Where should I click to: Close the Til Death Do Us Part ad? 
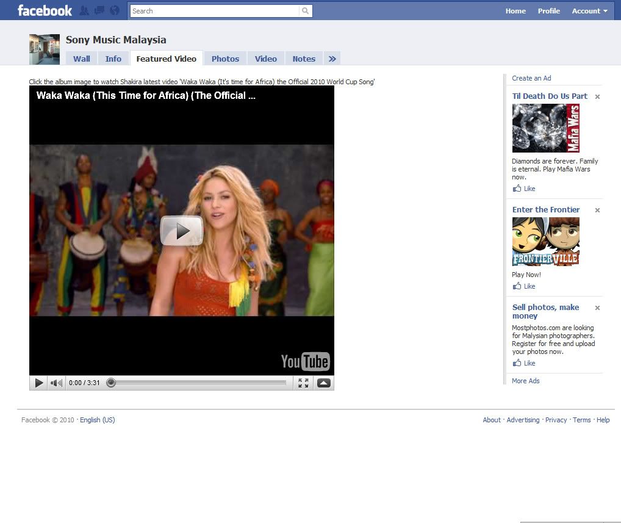[x=597, y=96]
